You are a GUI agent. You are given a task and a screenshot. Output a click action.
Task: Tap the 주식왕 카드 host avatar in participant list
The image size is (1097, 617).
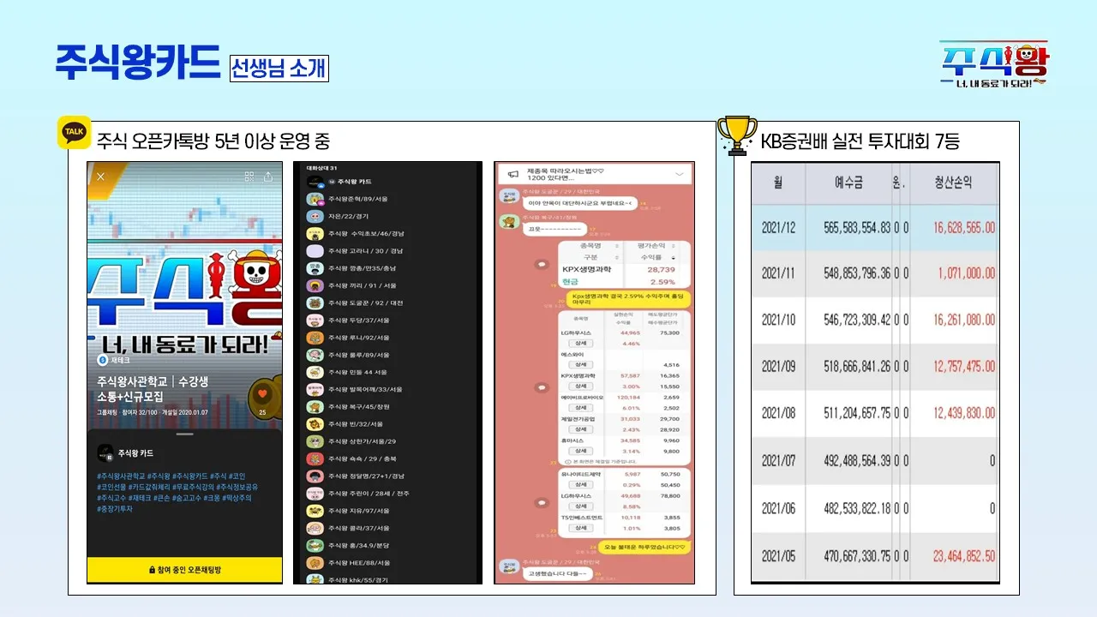pos(315,182)
